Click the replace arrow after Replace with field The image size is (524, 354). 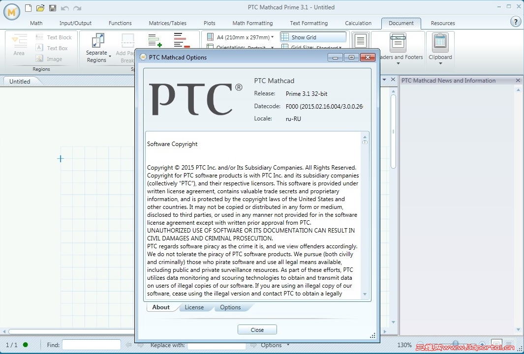254,345
